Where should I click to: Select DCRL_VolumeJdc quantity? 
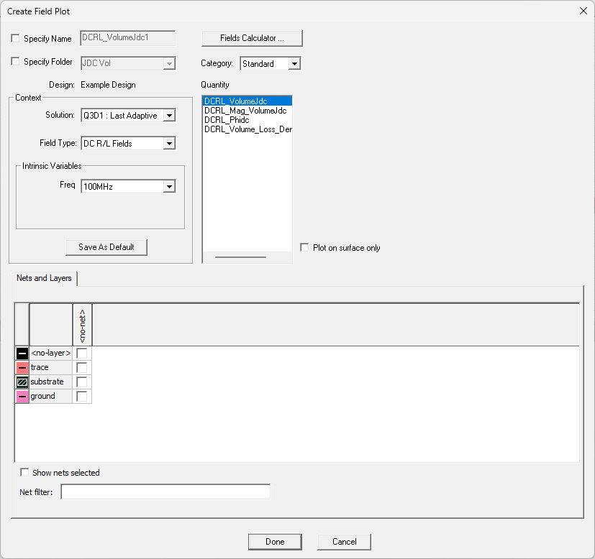[237, 101]
